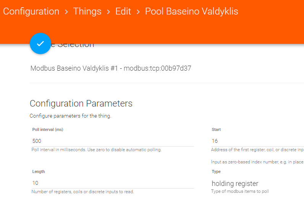The width and height of the screenshot is (304, 210).
Task: Click the Poll interval (ms) label
Action: click(x=48, y=129)
